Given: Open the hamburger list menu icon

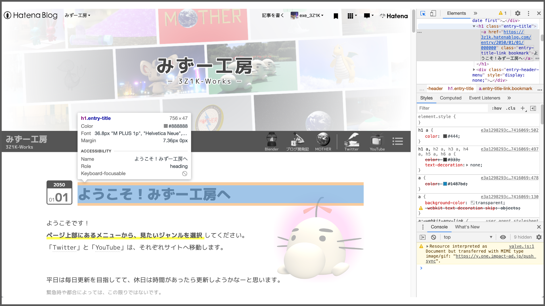Looking at the screenshot, I should tap(398, 141).
